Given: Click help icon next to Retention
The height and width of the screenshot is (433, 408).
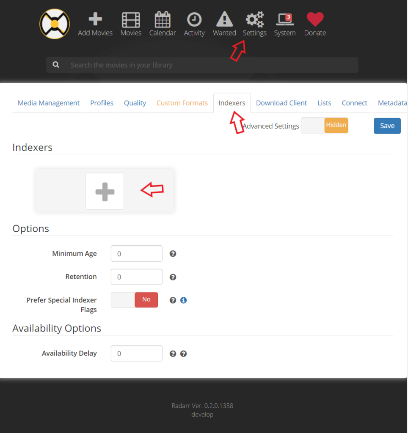Looking at the screenshot, I should pos(173,277).
